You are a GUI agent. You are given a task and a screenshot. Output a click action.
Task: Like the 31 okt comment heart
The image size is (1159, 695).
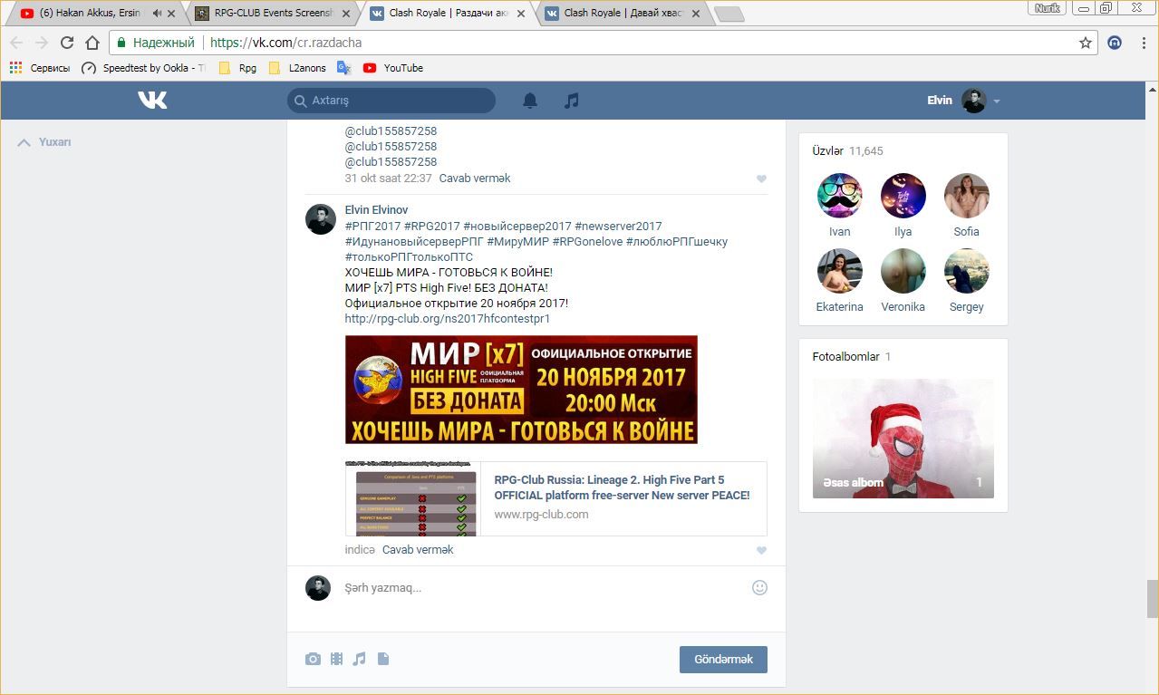(x=761, y=179)
